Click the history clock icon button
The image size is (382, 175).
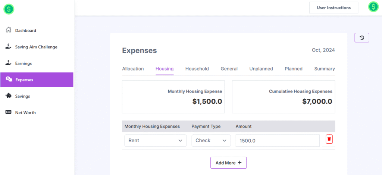(361, 38)
